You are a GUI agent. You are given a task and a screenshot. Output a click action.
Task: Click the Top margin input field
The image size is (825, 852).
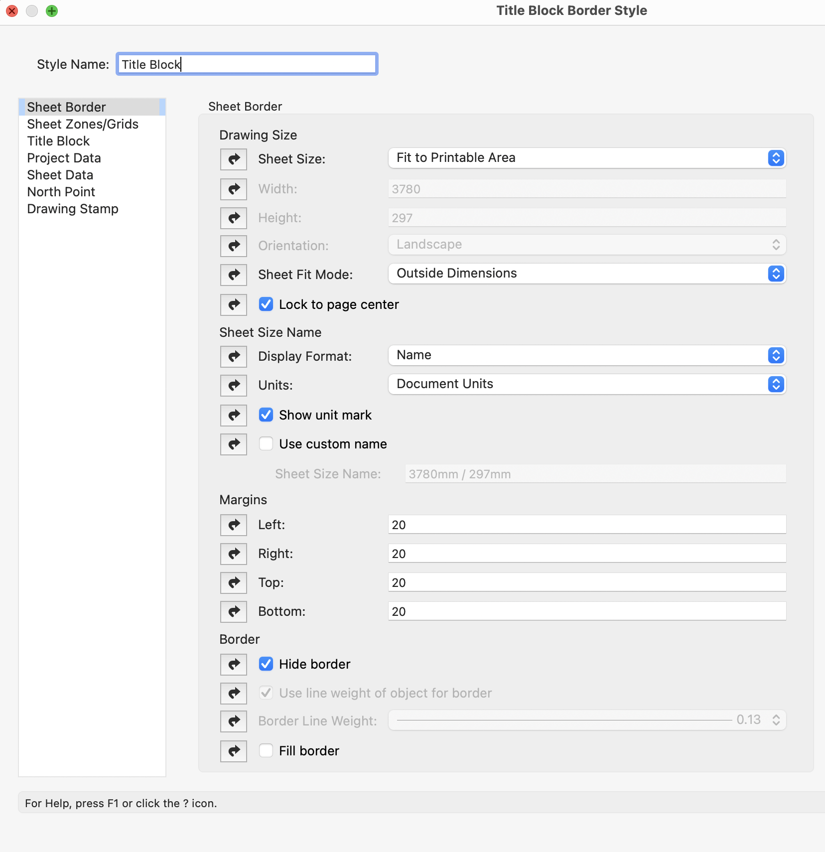tap(586, 582)
